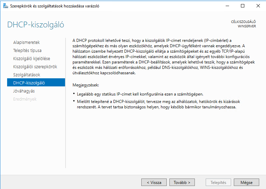Viewport: 266px width, 189px height.
Task: Open the Alapismeretek step
Action: coord(26,43)
